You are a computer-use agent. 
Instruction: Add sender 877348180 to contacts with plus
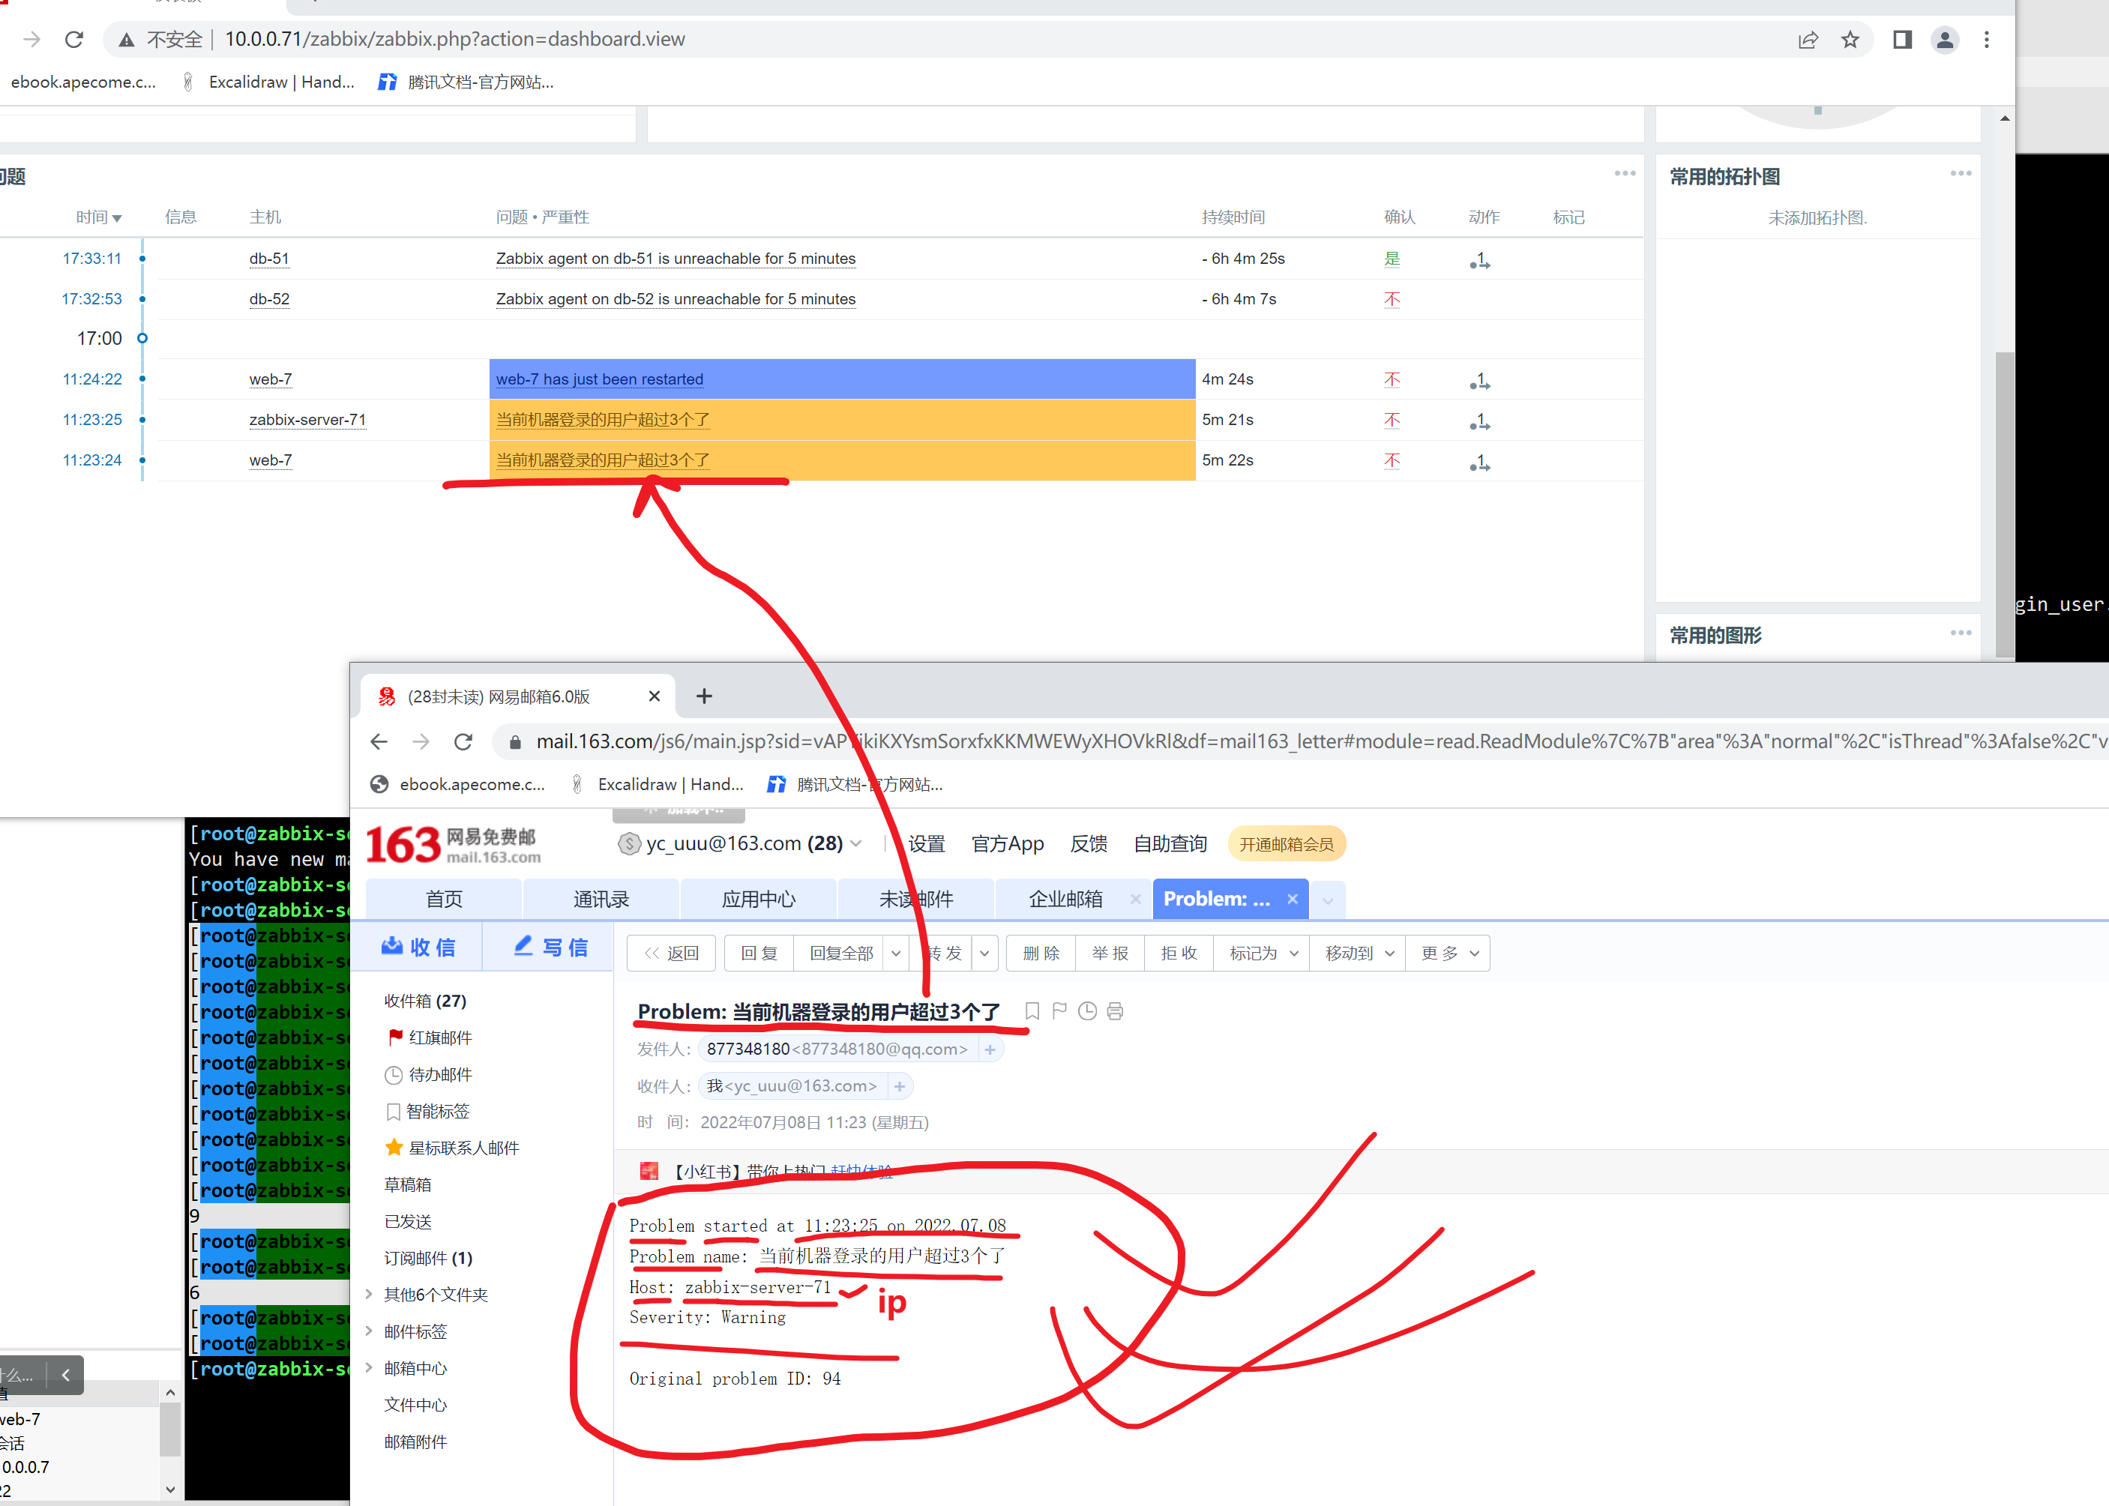point(990,1049)
